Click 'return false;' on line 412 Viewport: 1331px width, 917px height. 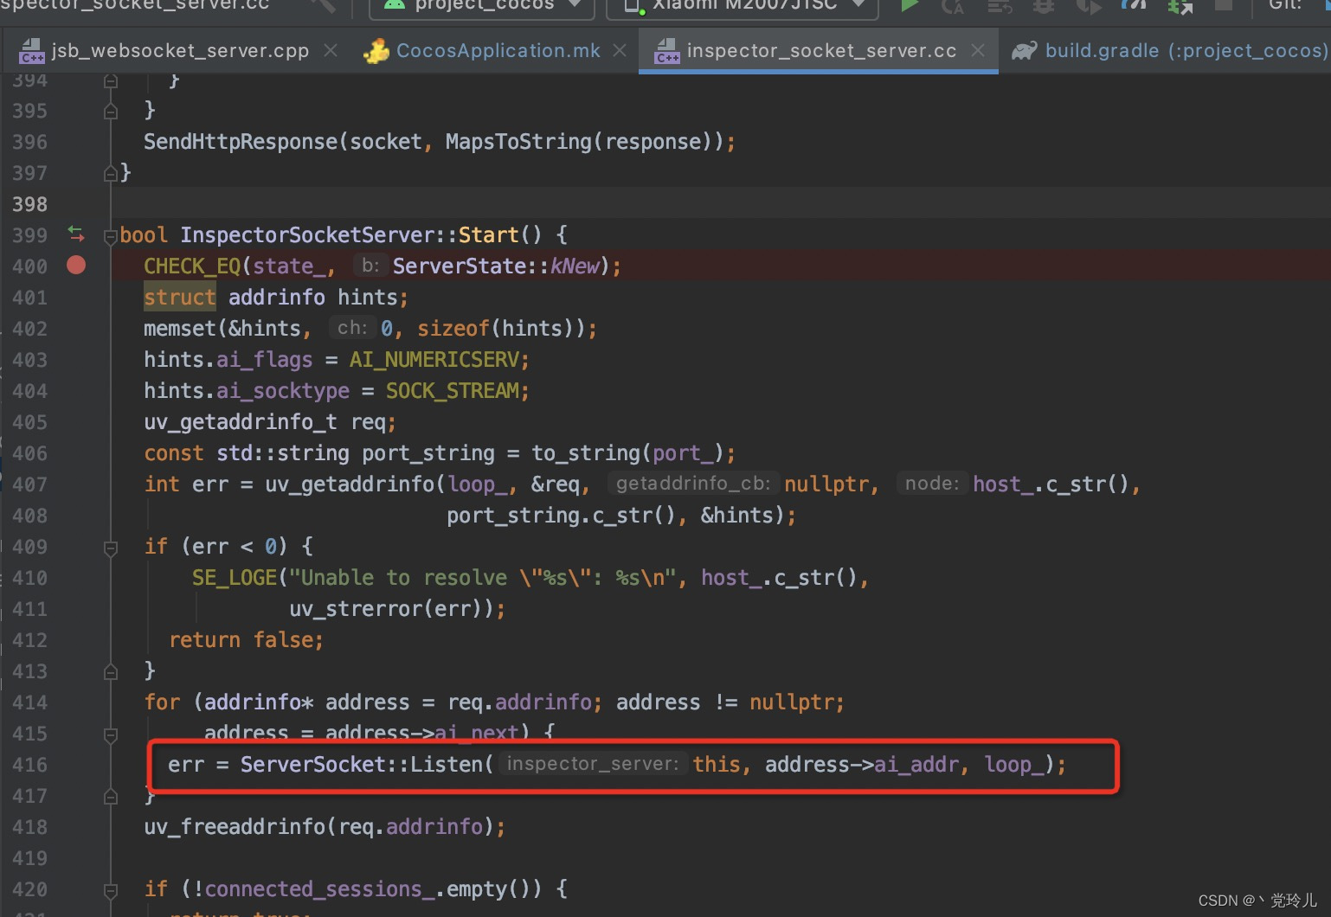(x=246, y=640)
